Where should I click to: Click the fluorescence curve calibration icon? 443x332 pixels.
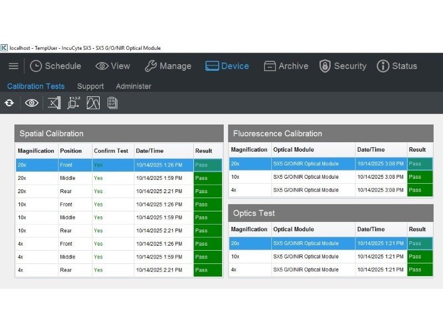point(93,103)
